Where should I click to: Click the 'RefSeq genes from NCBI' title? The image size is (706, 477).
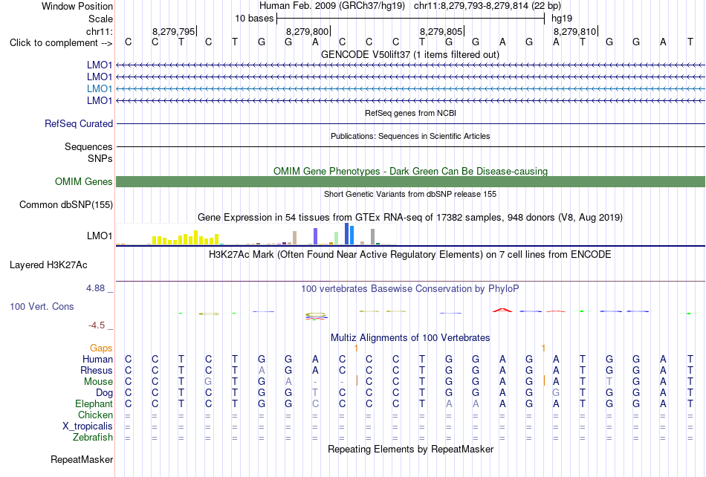410,113
